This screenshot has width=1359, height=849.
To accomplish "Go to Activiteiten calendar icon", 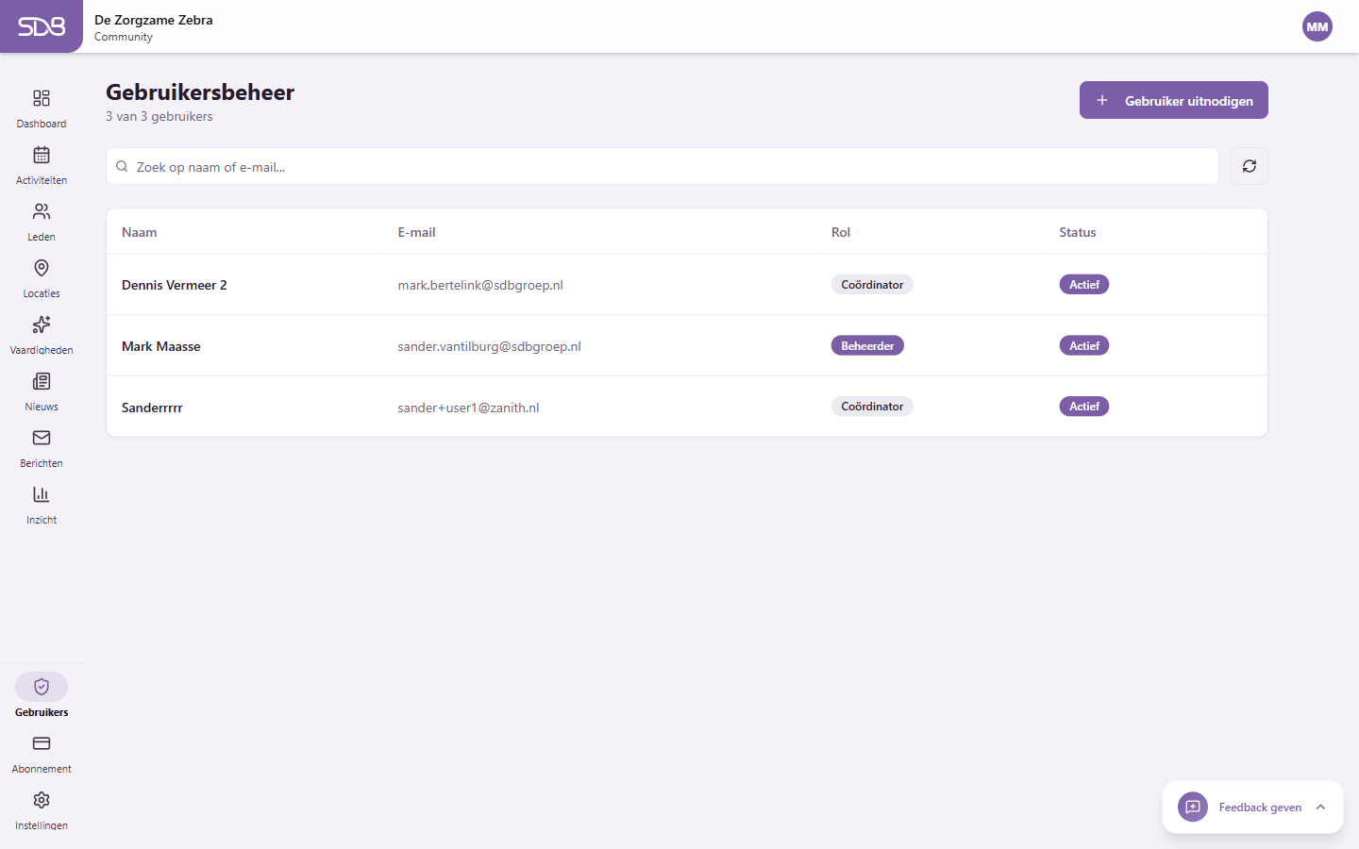I will (x=42, y=156).
